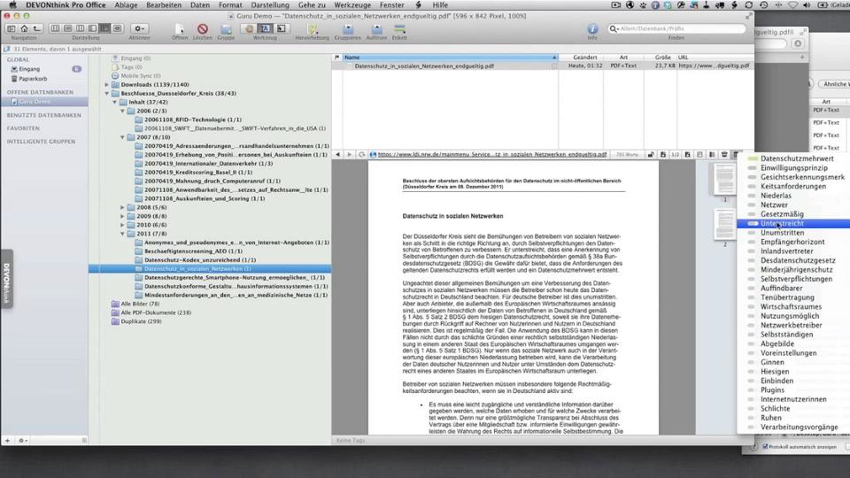Collapse the 2007 folder

pos(122,137)
